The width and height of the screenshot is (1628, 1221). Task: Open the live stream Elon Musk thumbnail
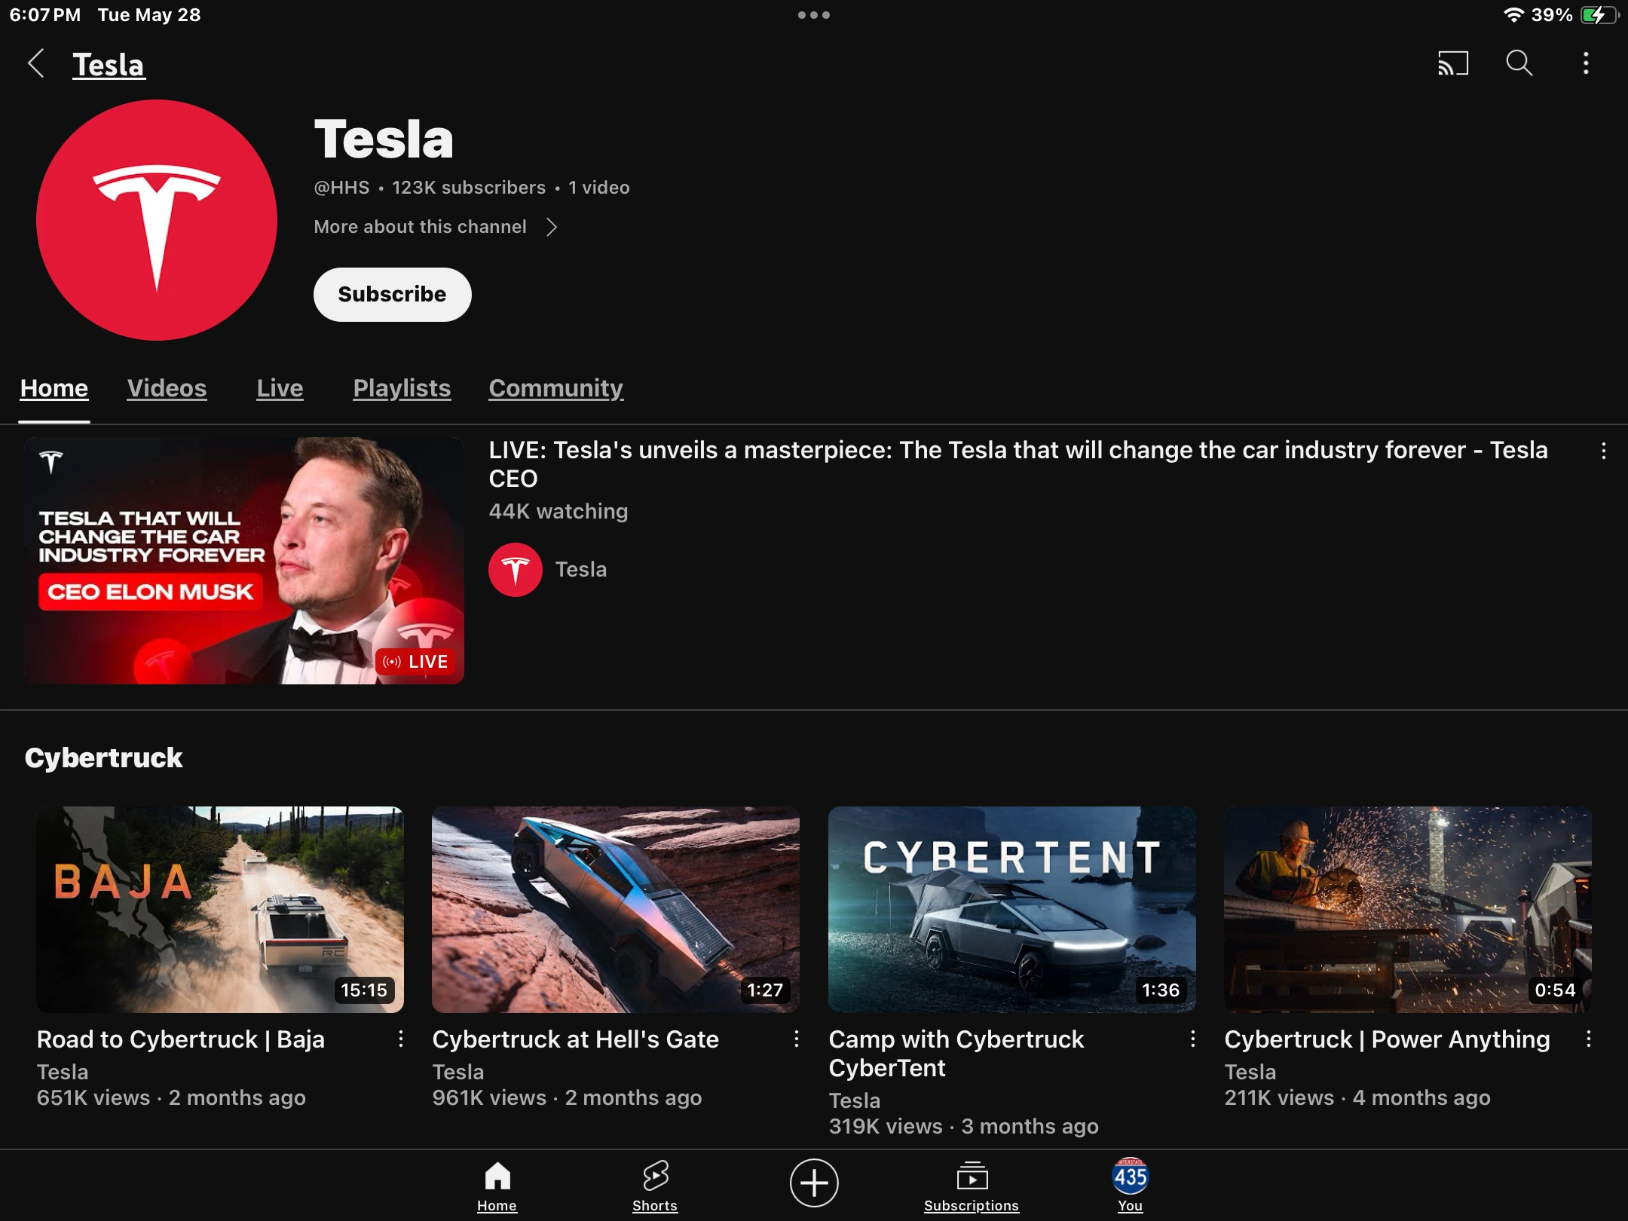244,560
